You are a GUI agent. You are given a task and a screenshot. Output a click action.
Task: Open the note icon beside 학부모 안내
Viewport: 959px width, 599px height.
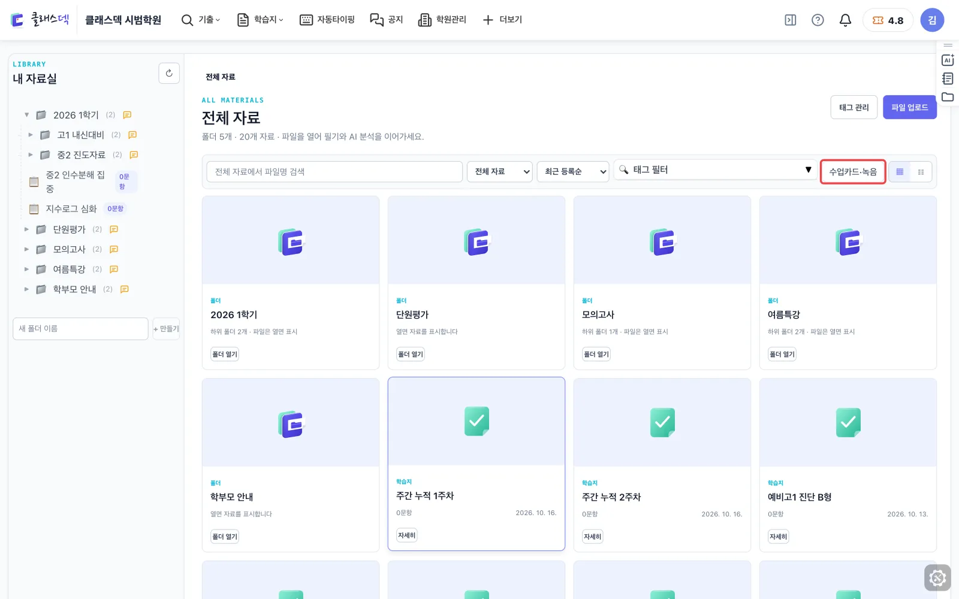125,289
